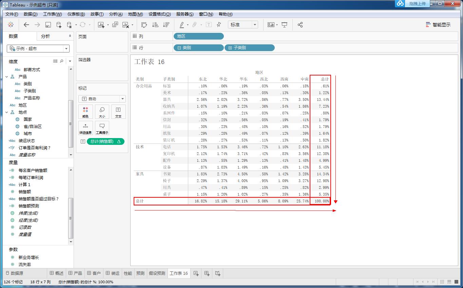Screen dimensions: 463x288
Task: Toggle dimensions view-as list icon
Action: [x=55, y=61]
